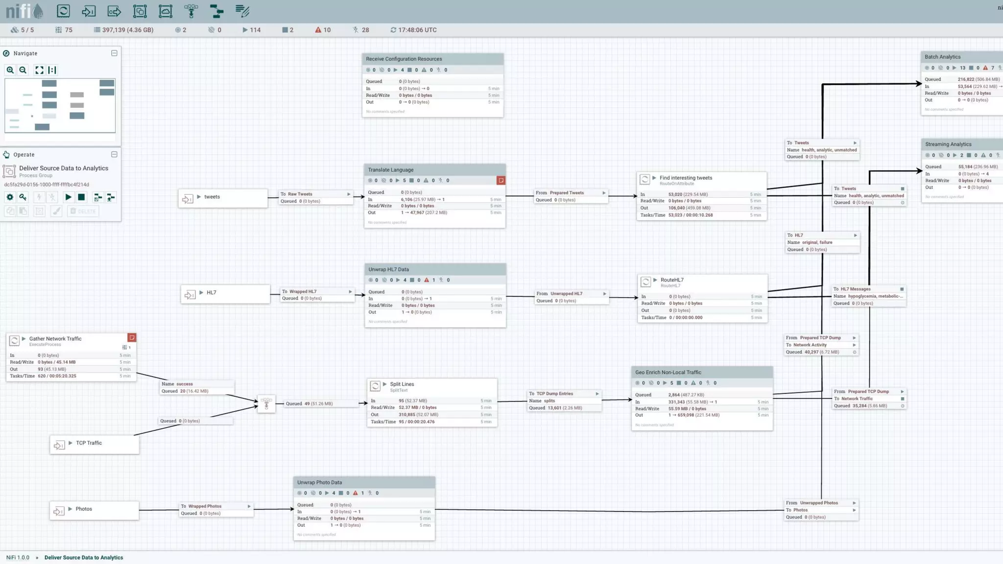Collapse the Operate panel
Viewport: 1003px width, 564px height.
(114, 154)
